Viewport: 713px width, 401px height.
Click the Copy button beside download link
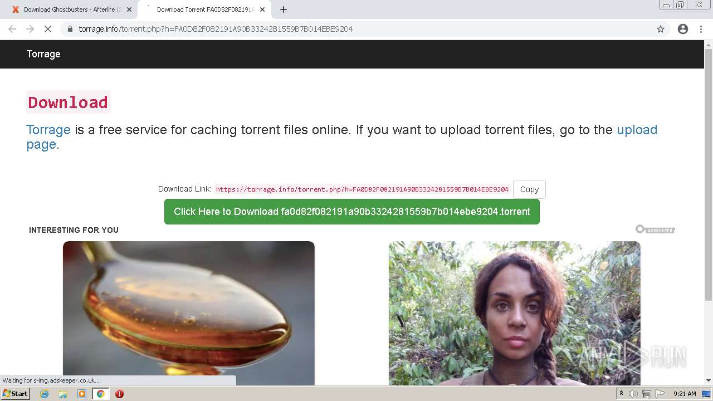(529, 189)
